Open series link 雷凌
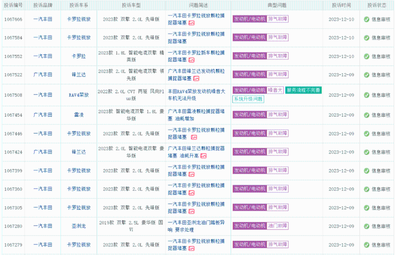This screenshot has height=255, width=395. (79, 115)
